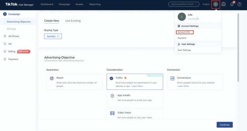The height and width of the screenshot is (131, 247).
Task: Select the Traffic objective card
Action: coord(135,82)
